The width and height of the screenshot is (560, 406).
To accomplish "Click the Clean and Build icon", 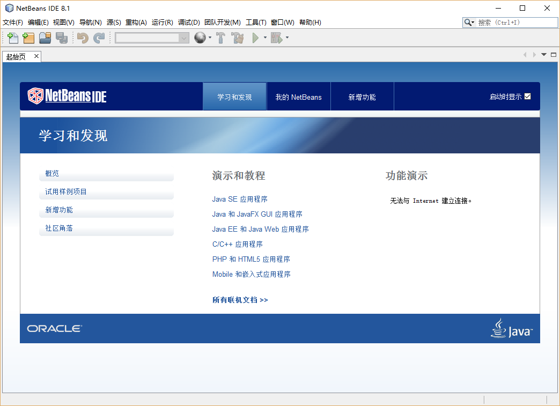I will (238, 38).
